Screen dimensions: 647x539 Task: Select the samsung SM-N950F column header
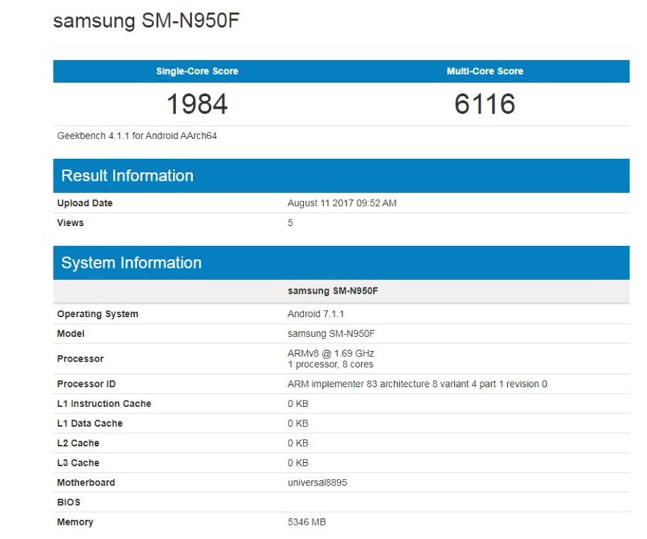coord(334,291)
